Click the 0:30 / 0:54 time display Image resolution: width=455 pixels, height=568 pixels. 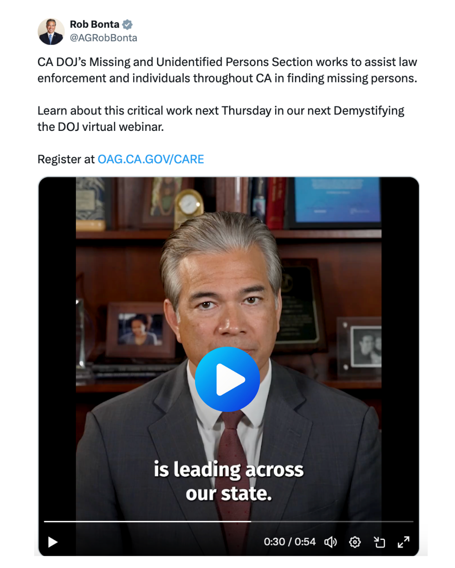pyautogui.click(x=289, y=542)
